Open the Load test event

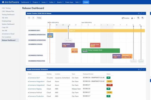[50, 35]
